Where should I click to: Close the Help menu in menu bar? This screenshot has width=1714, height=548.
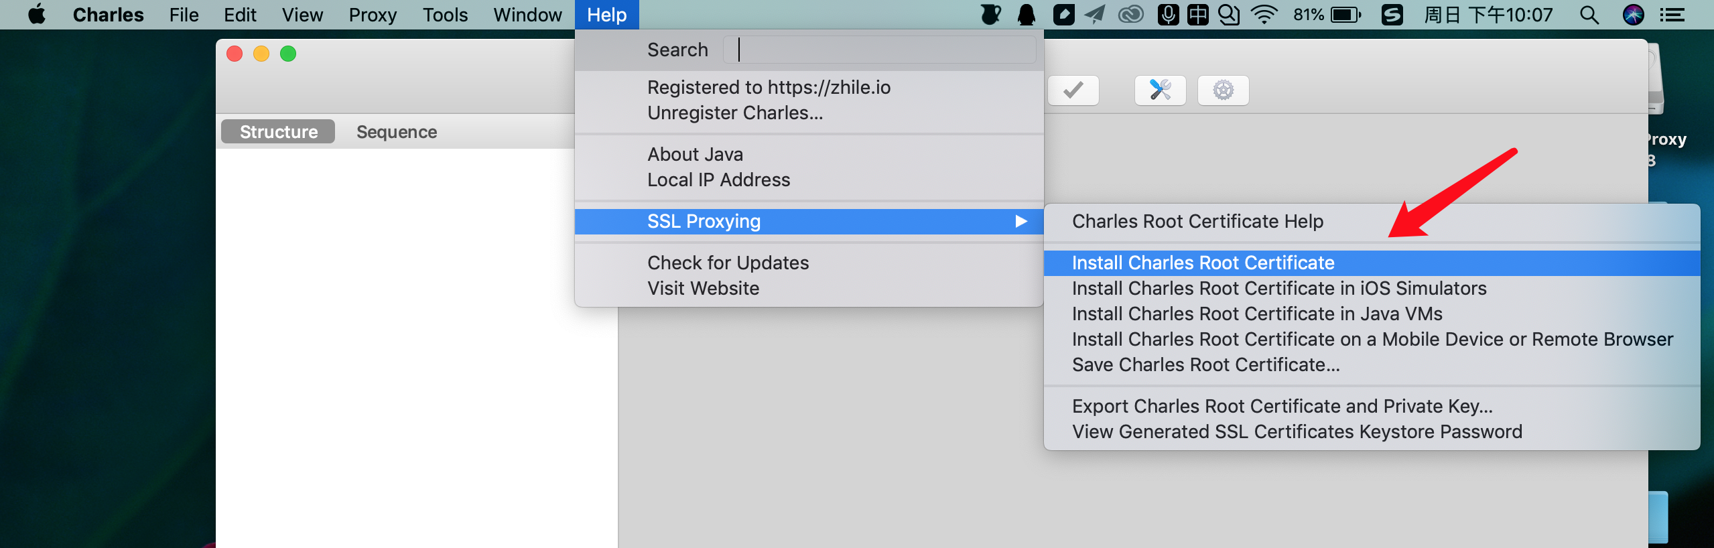click(607, 15)
